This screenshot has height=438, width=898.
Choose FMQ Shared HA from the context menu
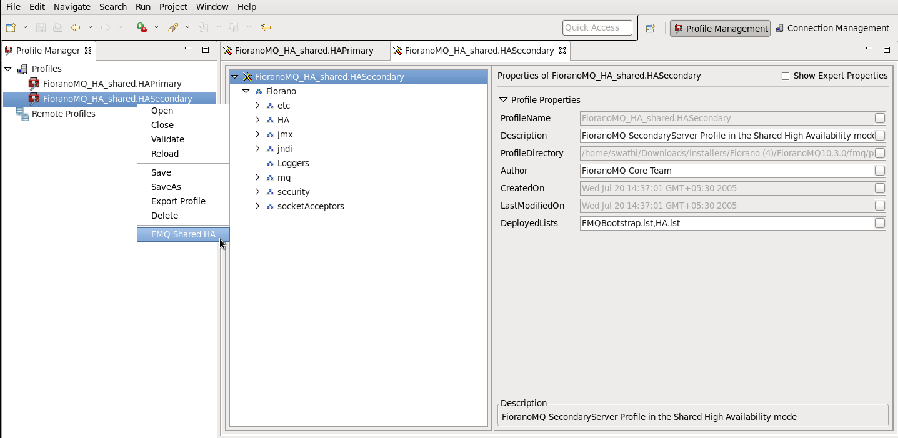pyautogui.click(x=183, y=234)
